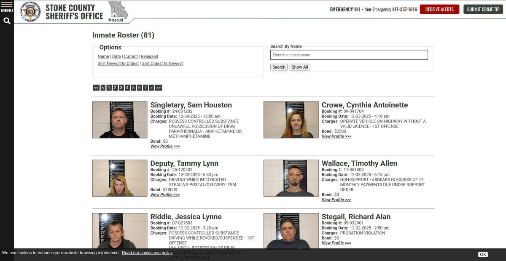Click the RECEIVE ALERTS button
The width and height of the screenshot is (506, 261).
click(439, 9)
